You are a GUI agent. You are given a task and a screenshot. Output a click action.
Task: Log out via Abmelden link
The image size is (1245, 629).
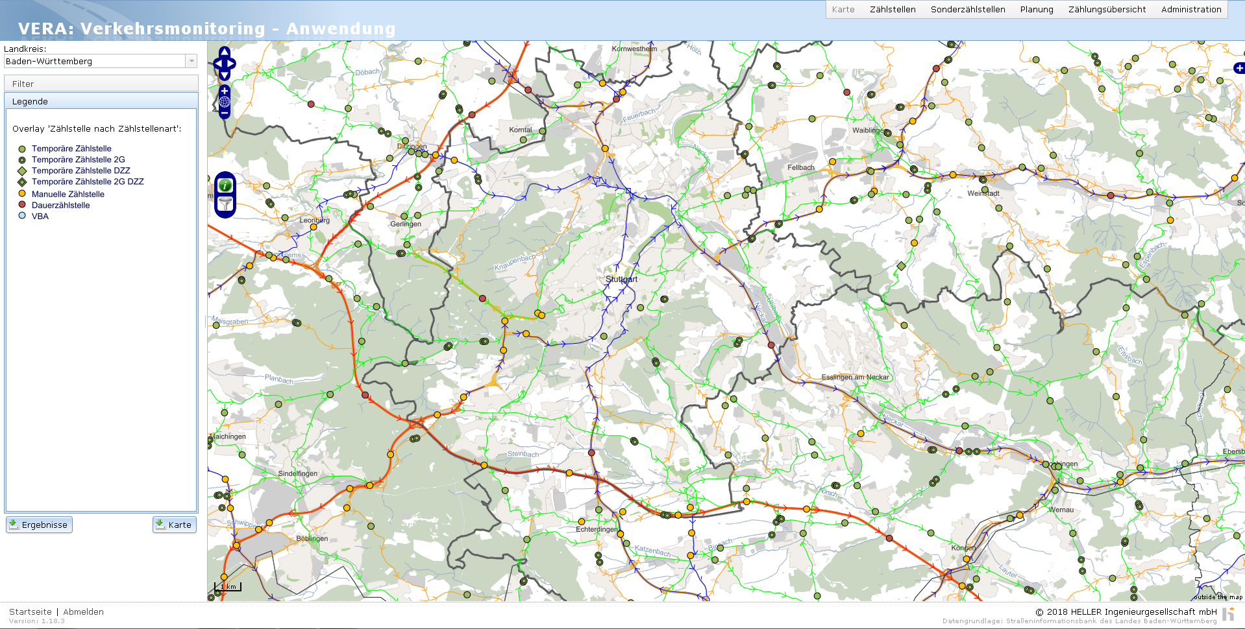tap(83, 611)
